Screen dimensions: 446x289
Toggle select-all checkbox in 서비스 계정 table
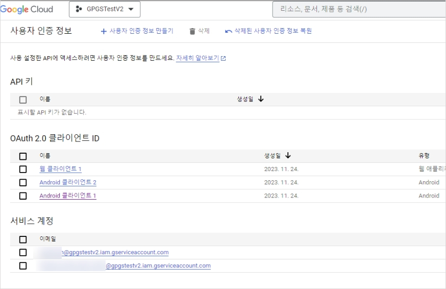pos(23,239)
